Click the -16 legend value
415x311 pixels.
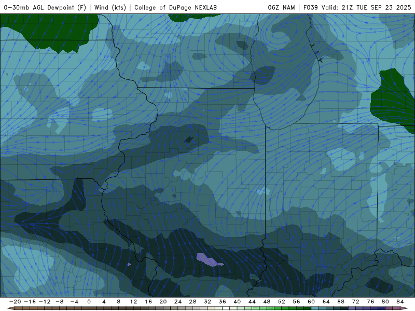coord(30,302)
